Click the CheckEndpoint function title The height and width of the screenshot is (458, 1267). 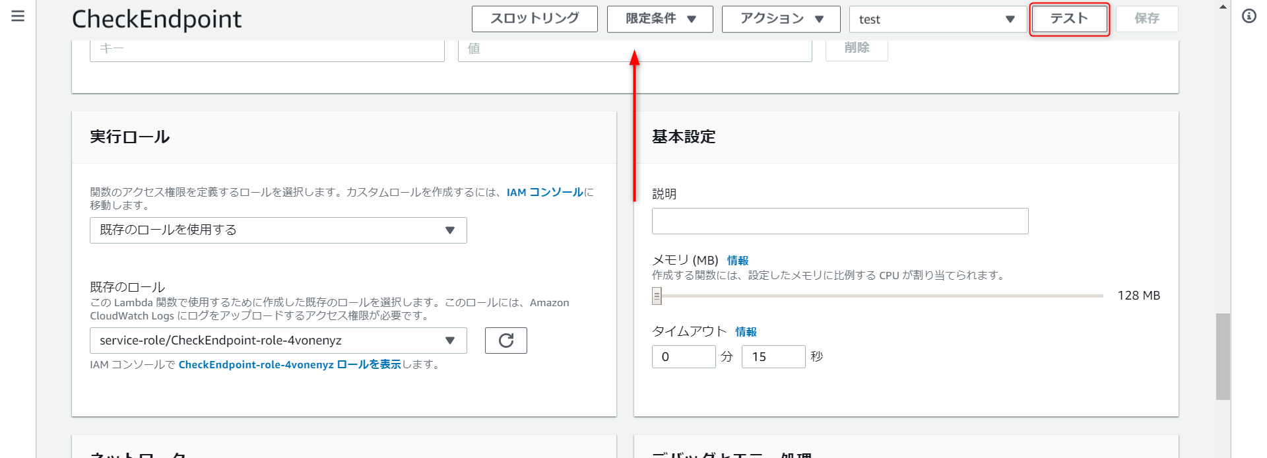coord(157,19)
